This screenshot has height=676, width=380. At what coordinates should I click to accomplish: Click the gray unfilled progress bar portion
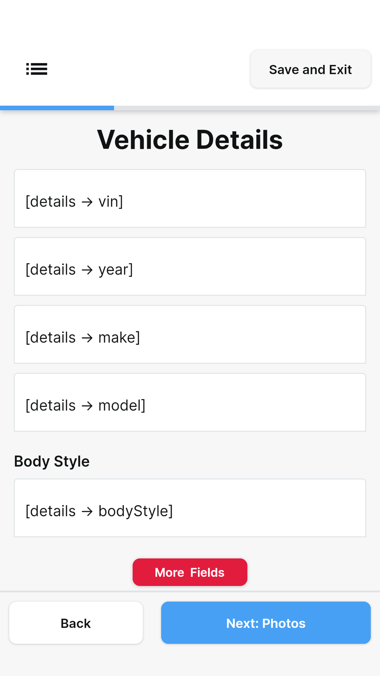click(x=247, y=108)
